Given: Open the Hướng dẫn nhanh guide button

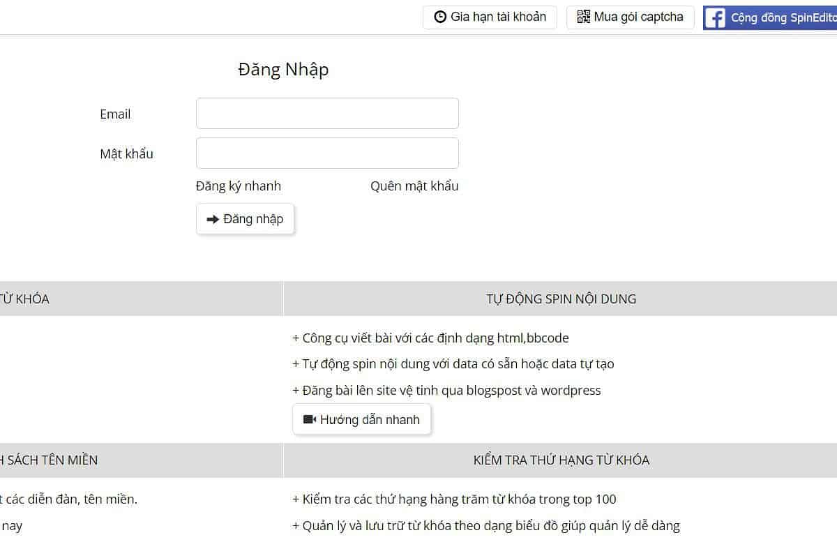Looking at the screenshot, I should point(370,419).
